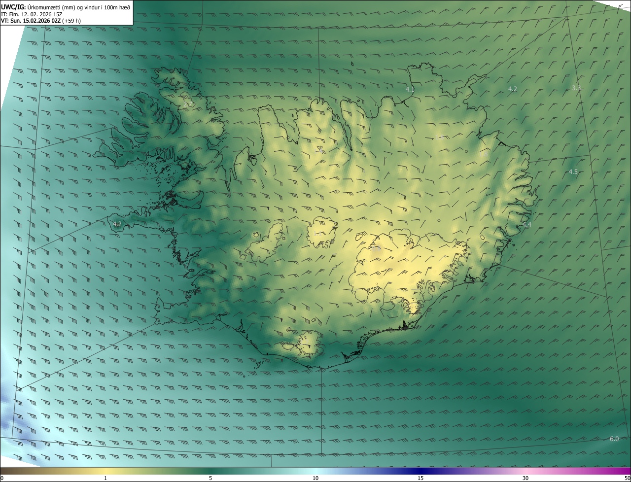
Task: Click the '(+59 h)' forecast offset text
Action: pos(71,21)
